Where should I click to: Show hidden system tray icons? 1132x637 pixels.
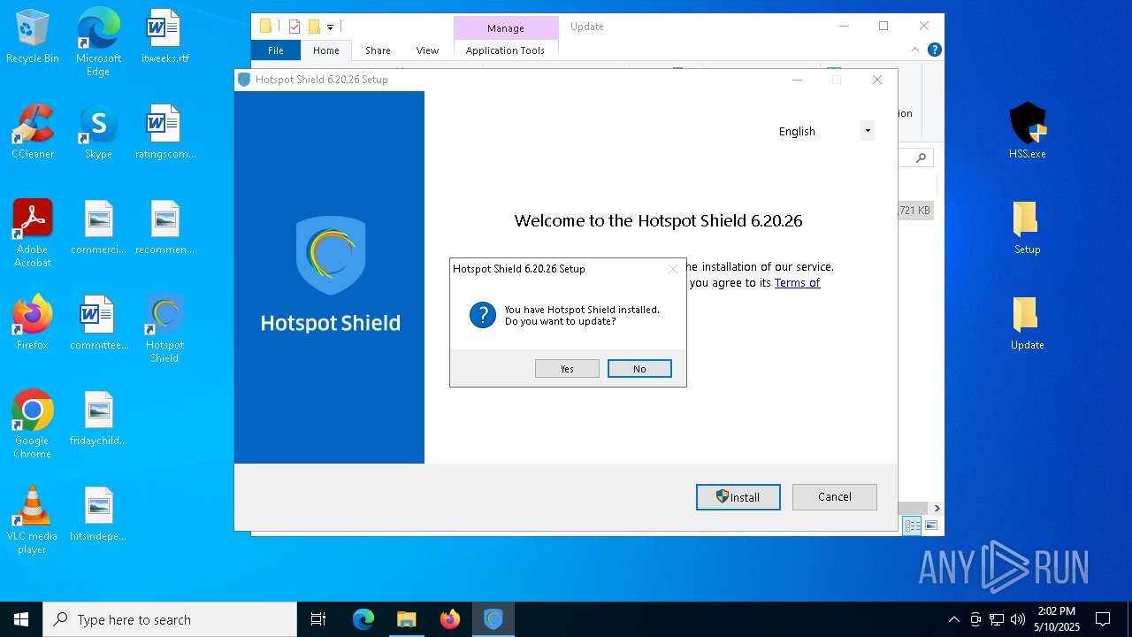[x=953, y=619]
